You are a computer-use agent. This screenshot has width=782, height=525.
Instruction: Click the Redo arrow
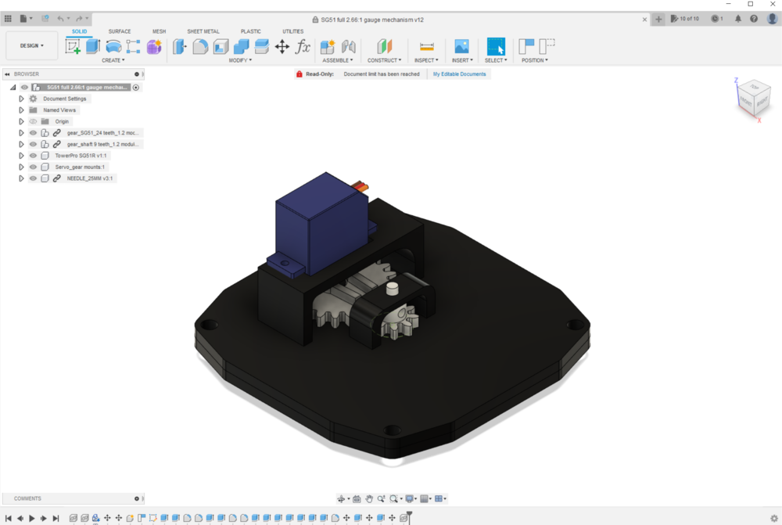(x=81, y=19)
